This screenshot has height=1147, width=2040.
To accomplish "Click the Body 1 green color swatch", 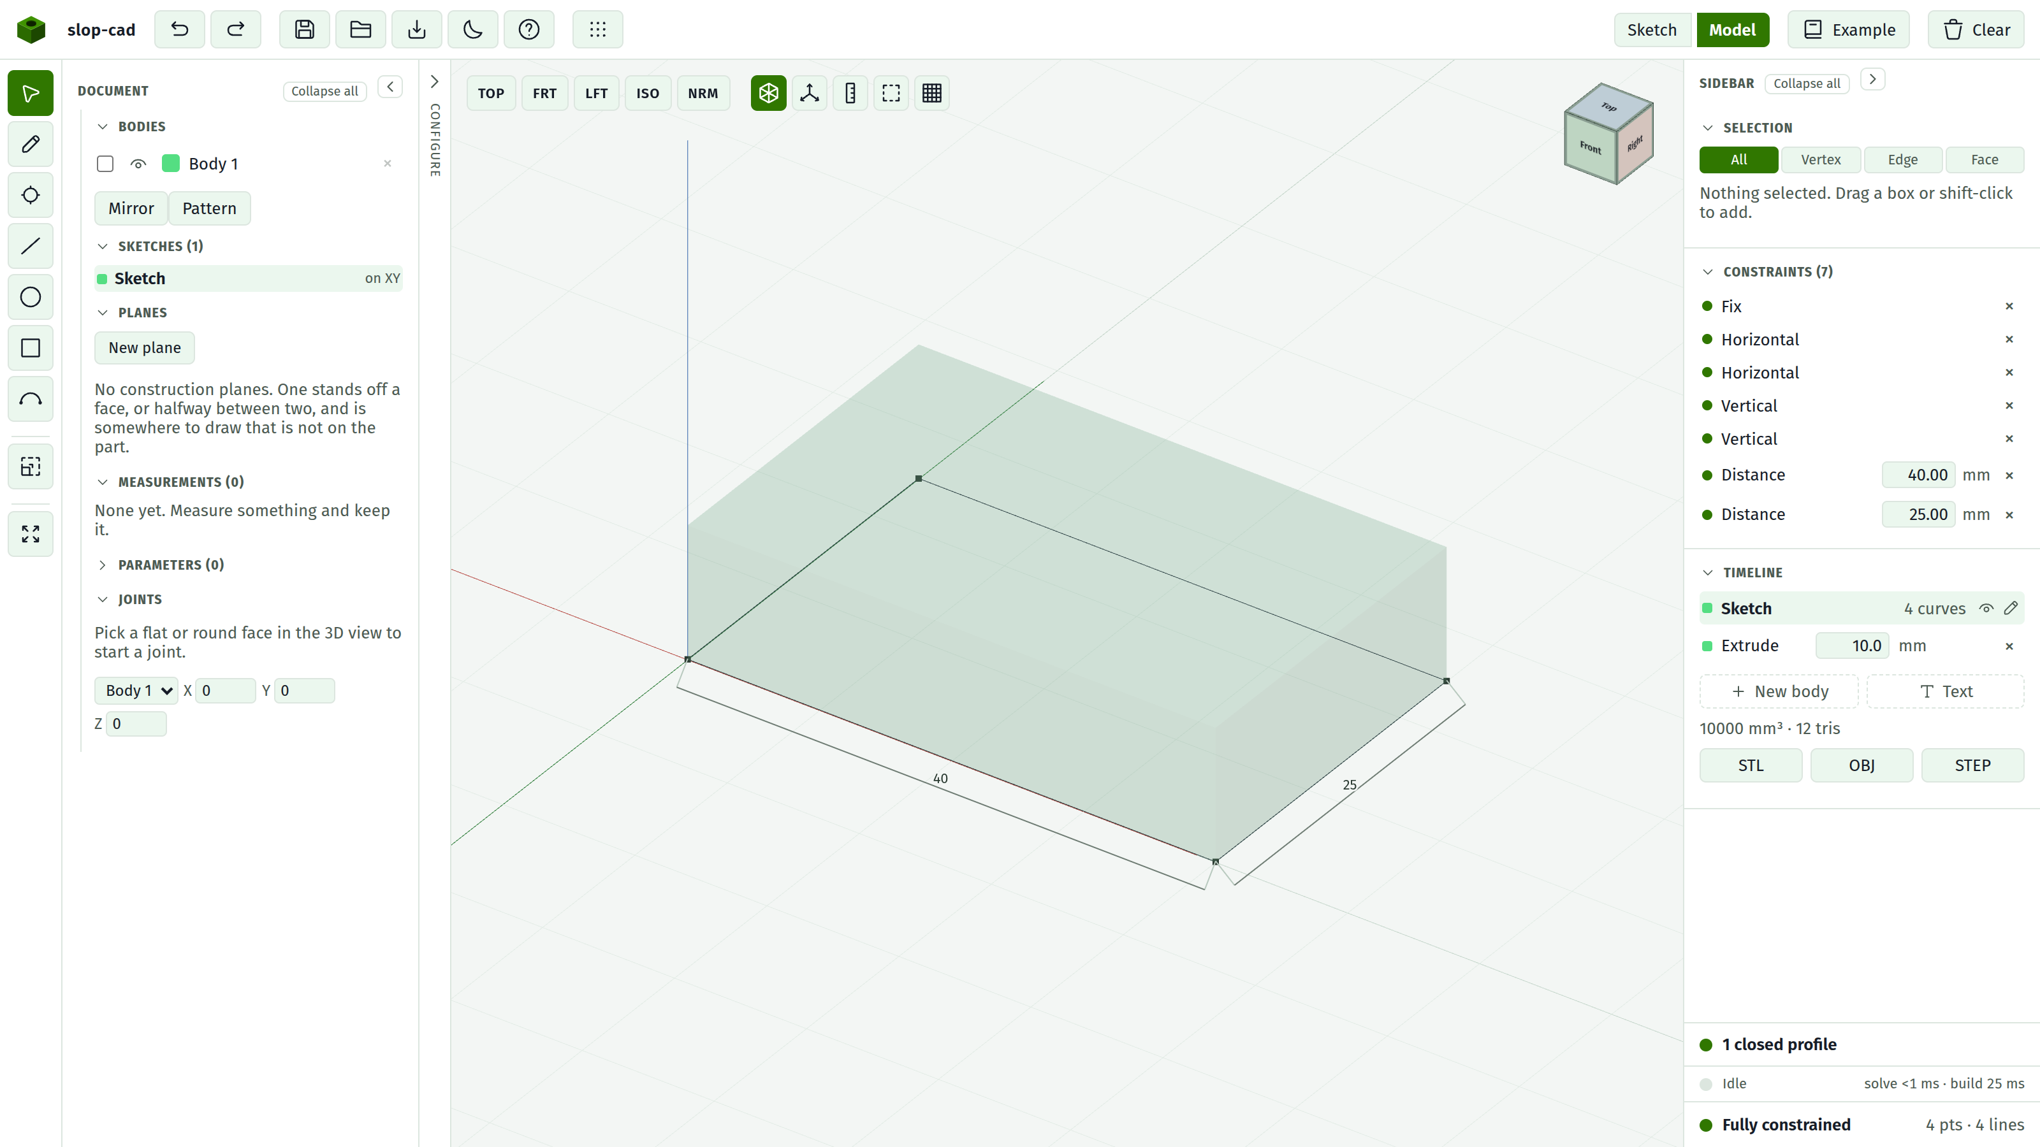I will coord(170,164).
